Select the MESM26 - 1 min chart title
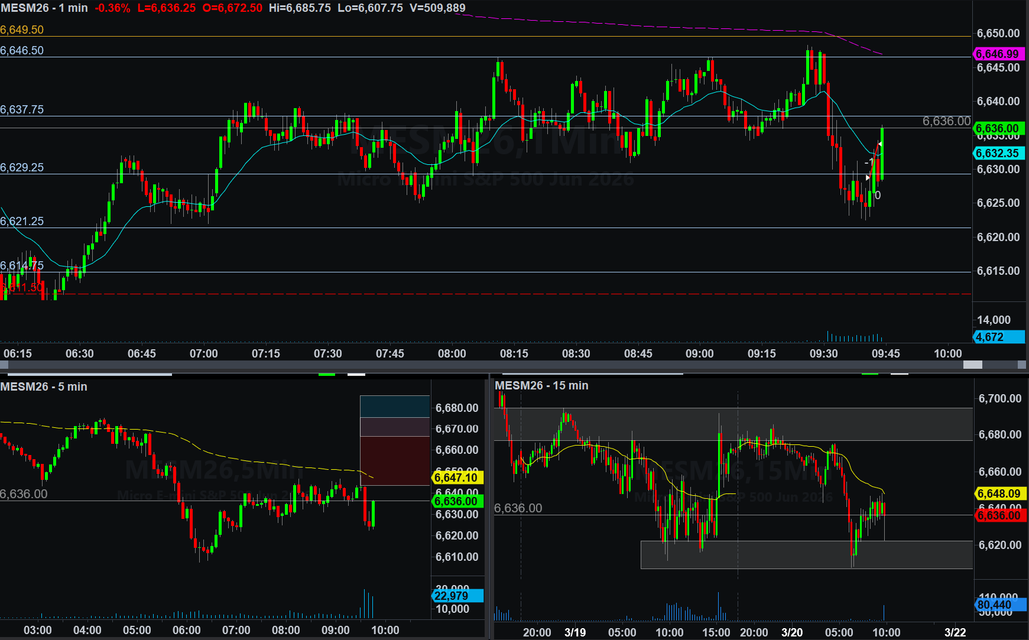Viewport: 1029px width, 640px height. tap(44, 8)
